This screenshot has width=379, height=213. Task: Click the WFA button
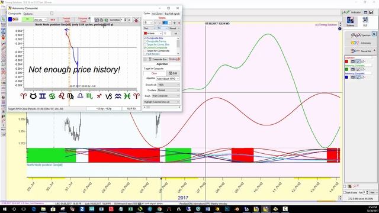click(x=53, y=20)
